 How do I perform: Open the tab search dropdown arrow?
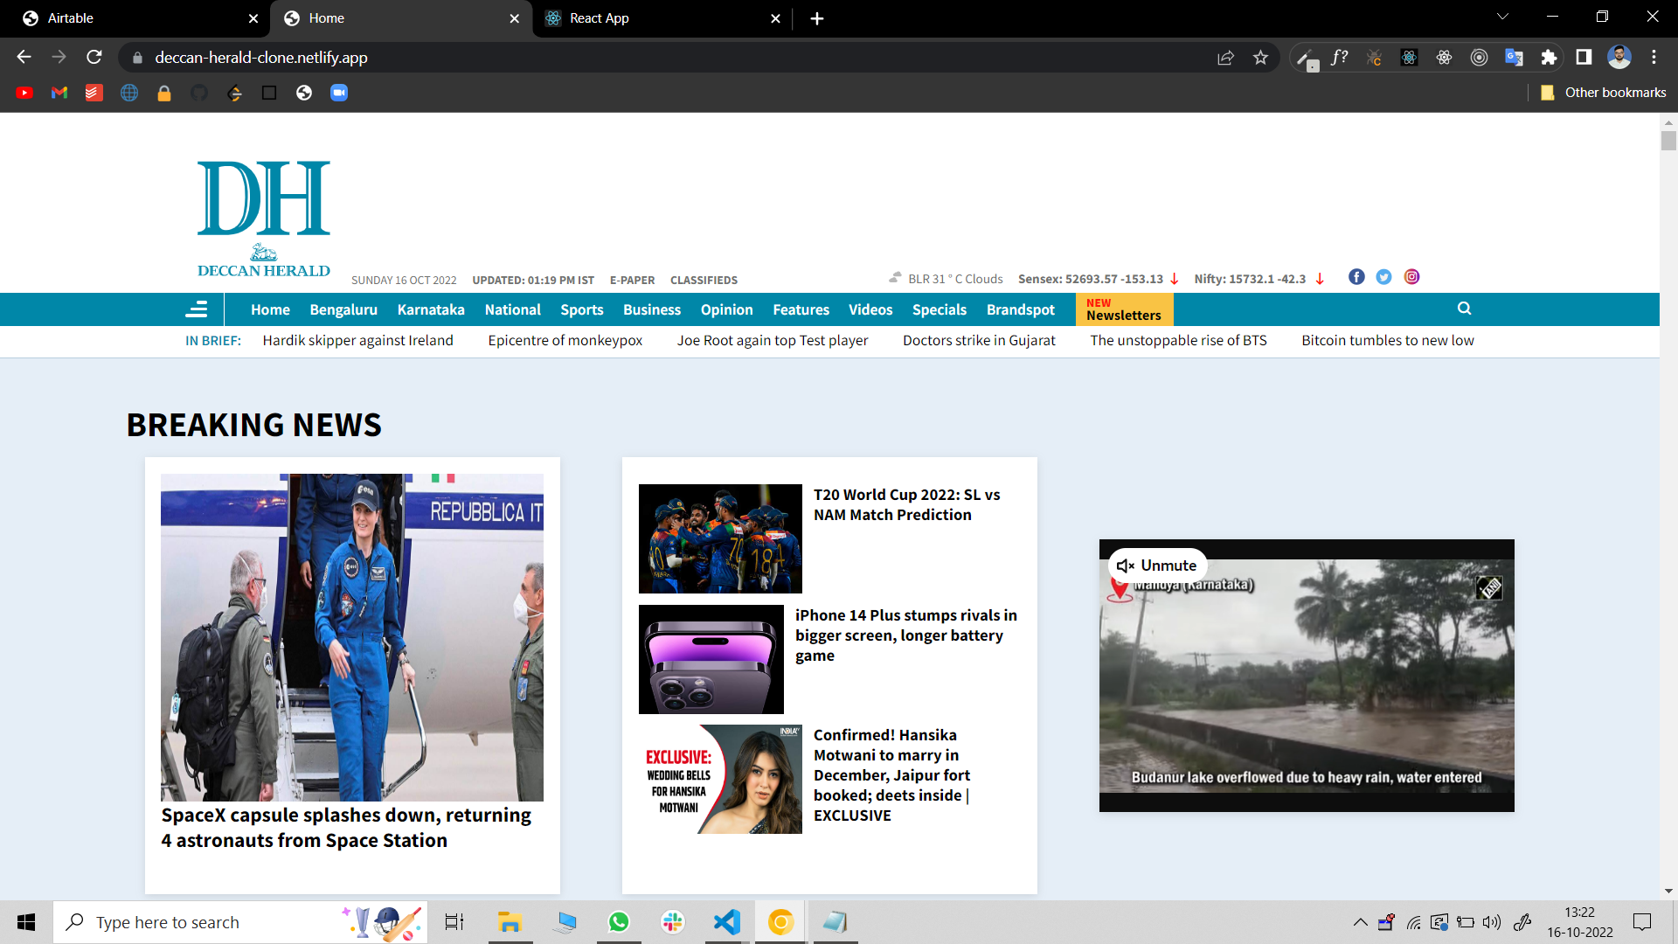[x=1501, y=16]
